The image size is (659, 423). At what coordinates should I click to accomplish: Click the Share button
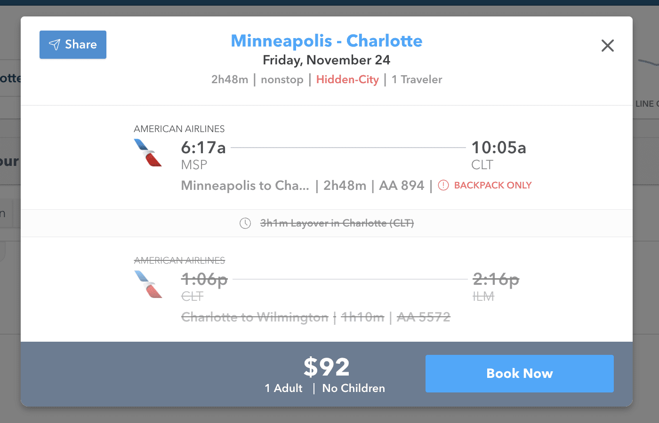pos(72,45)
